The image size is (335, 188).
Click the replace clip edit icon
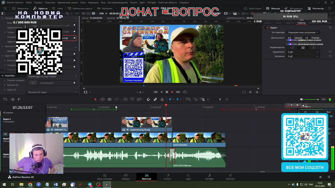pos(139,99)
